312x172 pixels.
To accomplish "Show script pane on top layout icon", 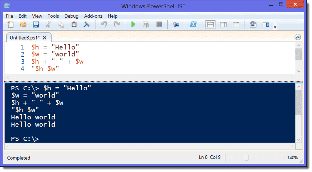I will click(210, 25).
